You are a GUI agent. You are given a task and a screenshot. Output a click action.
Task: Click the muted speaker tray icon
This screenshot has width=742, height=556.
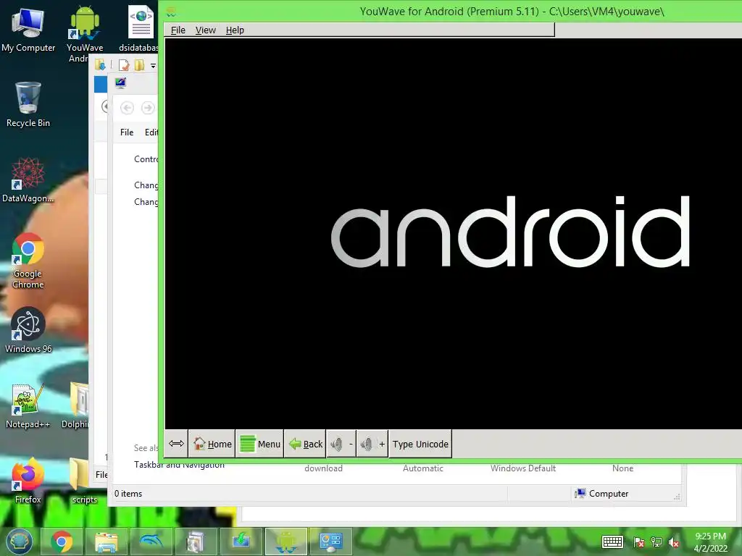pyautogui.click(x=674, y=542)
